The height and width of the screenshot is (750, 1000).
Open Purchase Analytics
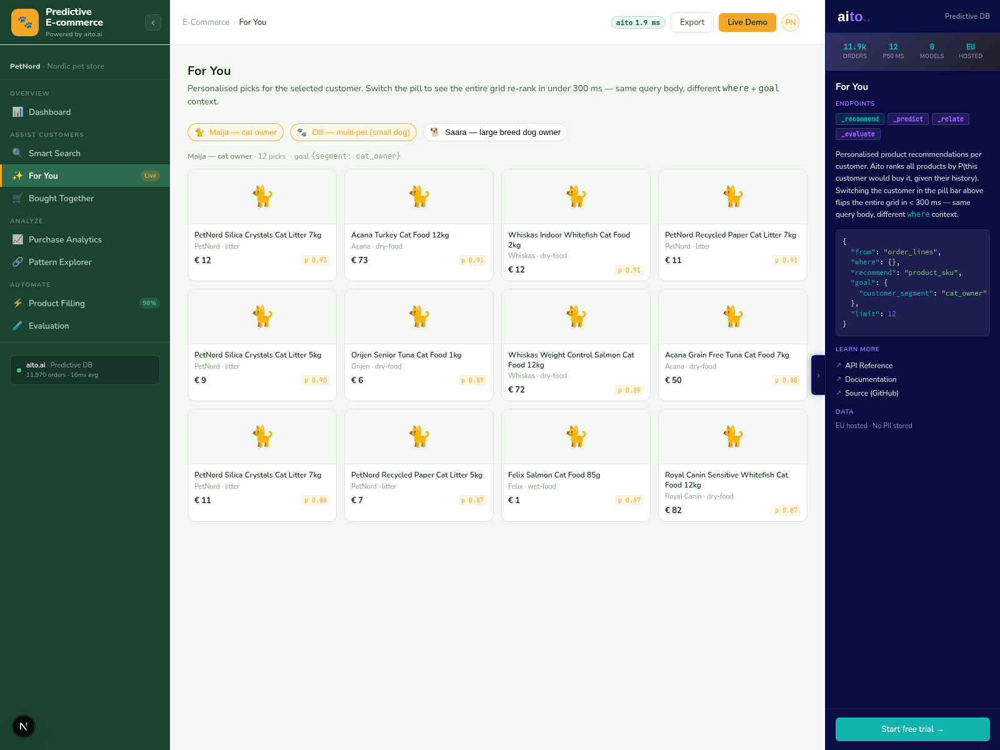85,239
